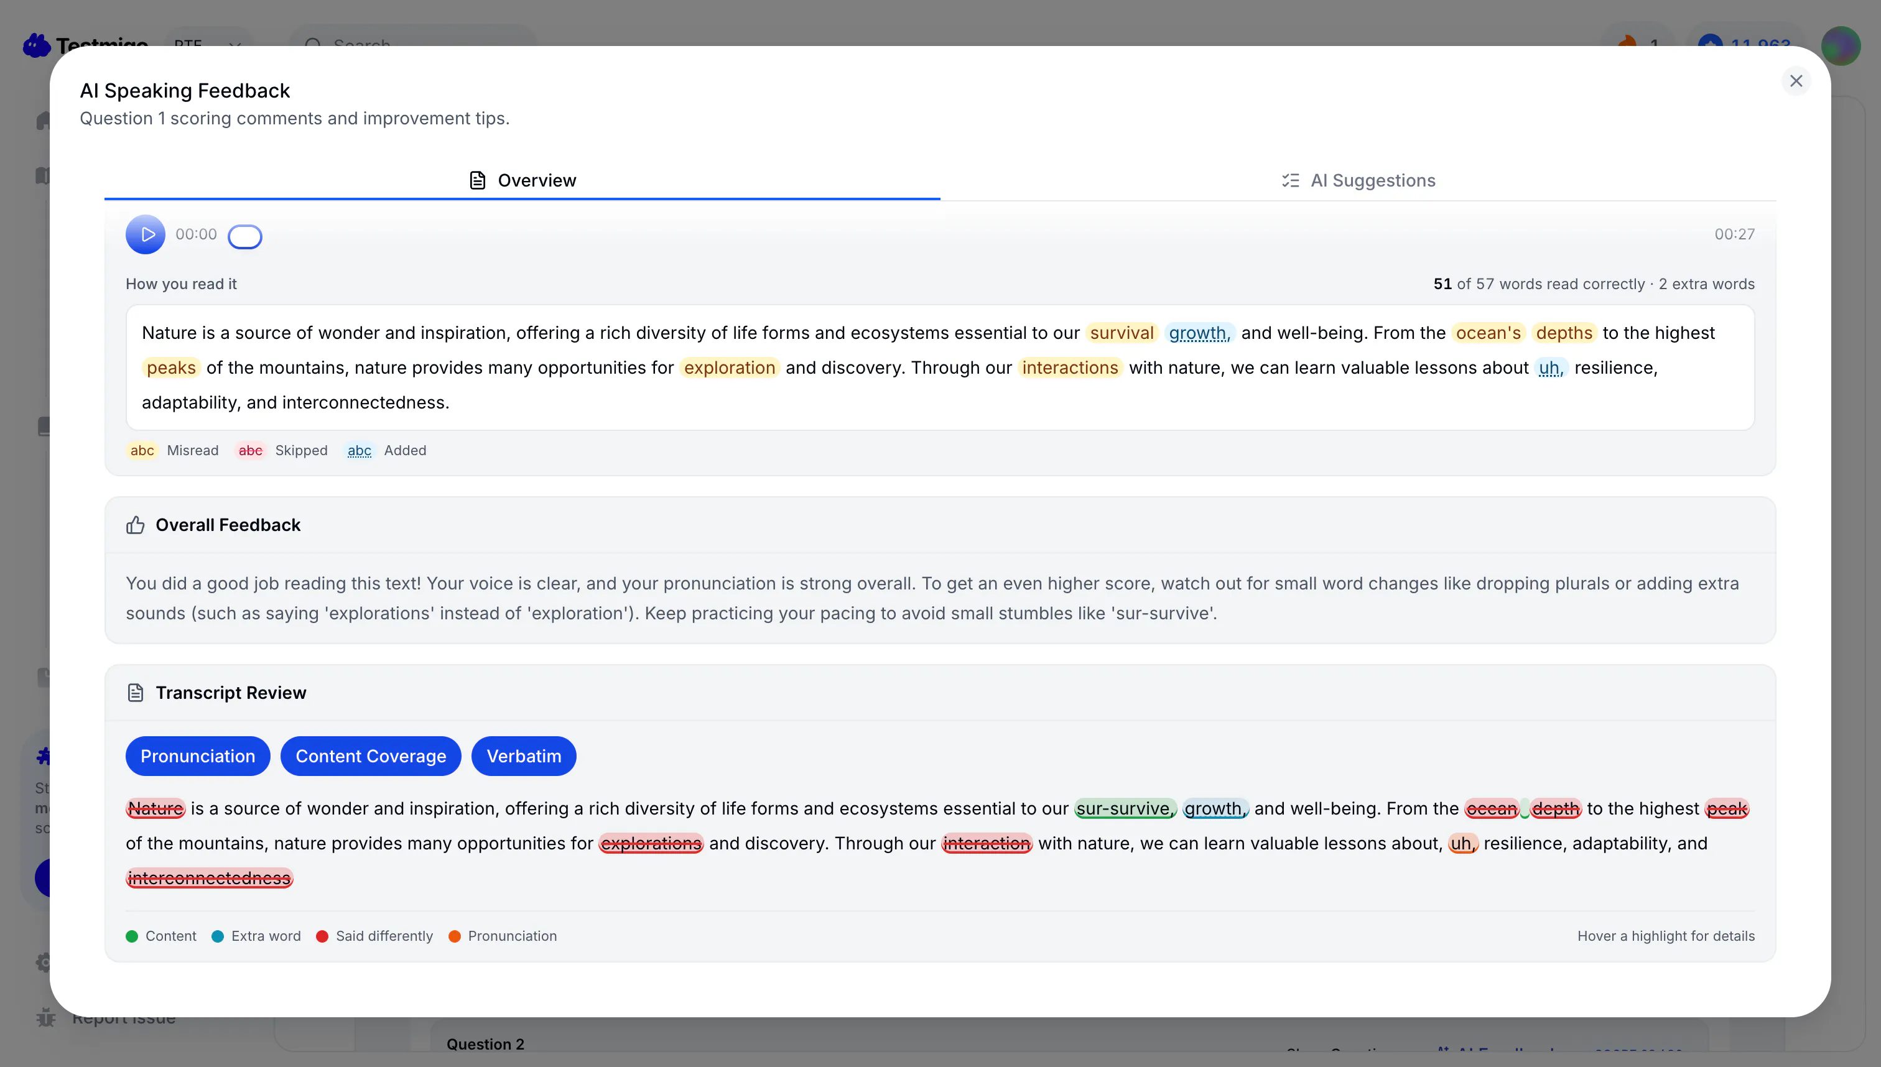Toggle the Pronunciation filter chip
The height and width of the screenshot is (1067, 1881).
pyautogui.click(x=198, y=756)
